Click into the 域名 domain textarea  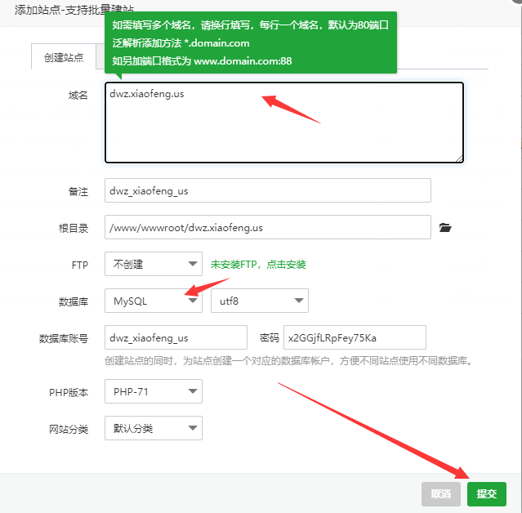284,123
